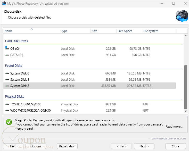This screenshot has width=189, height=151.
Task: Click the System Disk 2 drive icon
Action: [7, 86]
